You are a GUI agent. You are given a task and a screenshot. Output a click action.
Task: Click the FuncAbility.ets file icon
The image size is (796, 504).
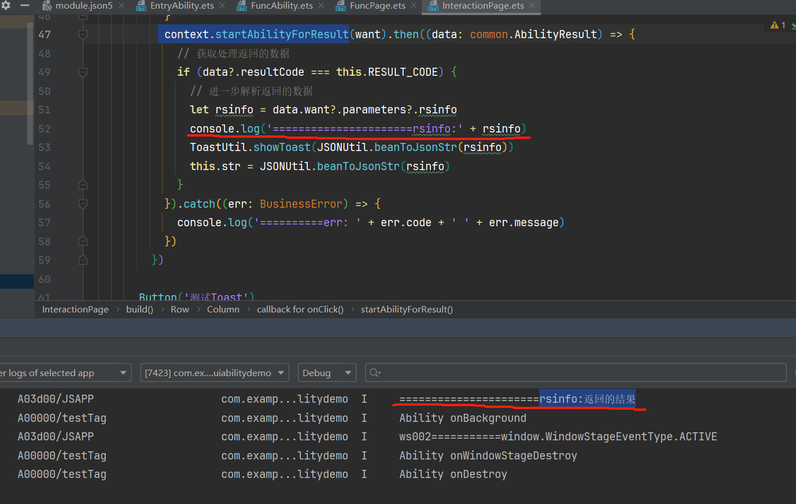[x=242, y=6]
